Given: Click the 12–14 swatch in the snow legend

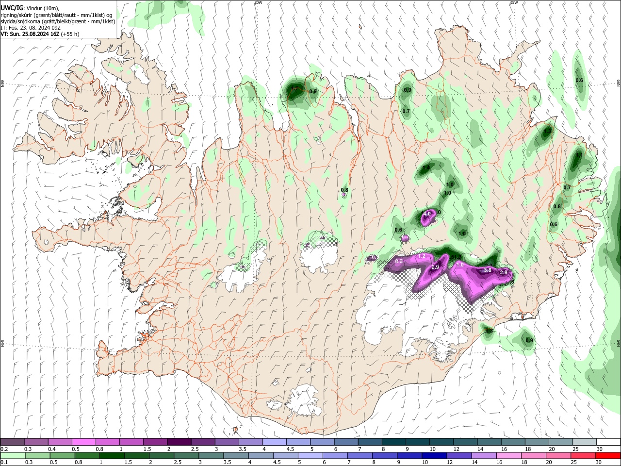Looking at the screenshot, I should pyautogui.click(x=465, y=442).
